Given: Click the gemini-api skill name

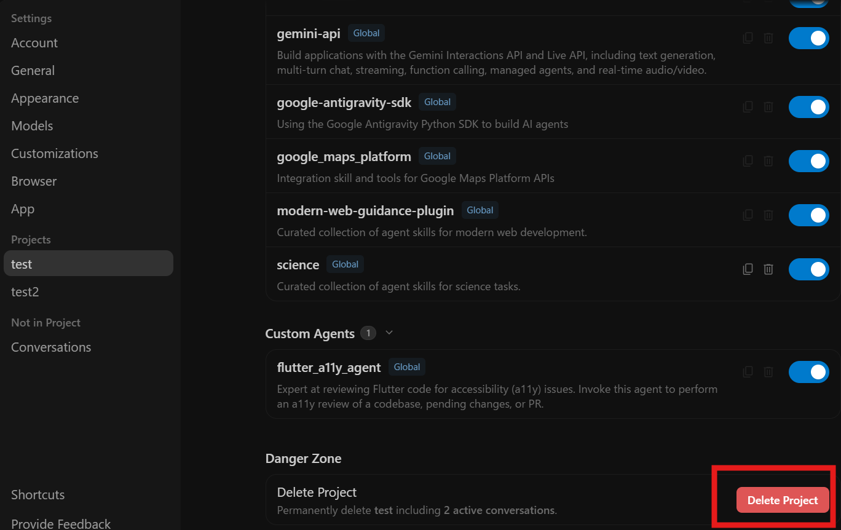Looking at the screenshot, I should pos(309,34).
